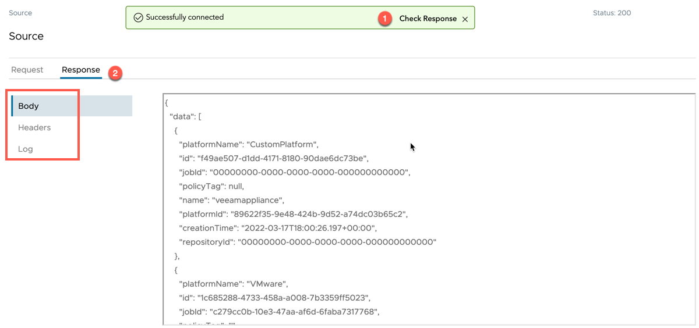Click the "platformName": "CustomPlatform" line
Viewport: 699px width, 328px height.
pyautogui.click(x=249, y=144)
